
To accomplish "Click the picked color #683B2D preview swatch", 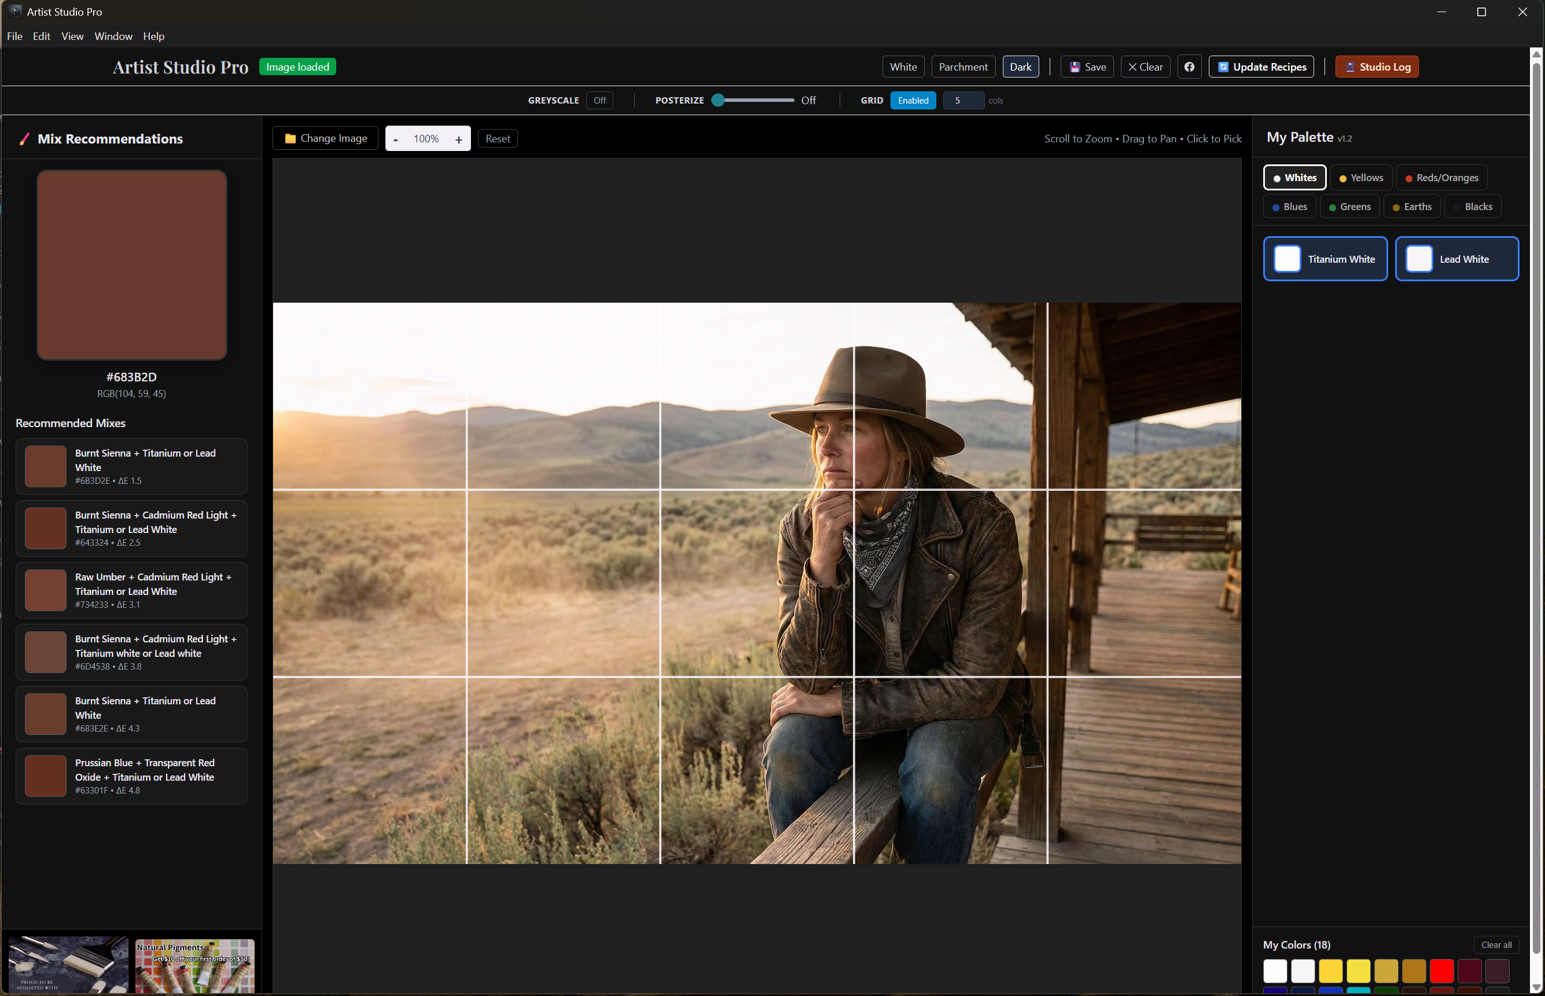I will [132, 264].
